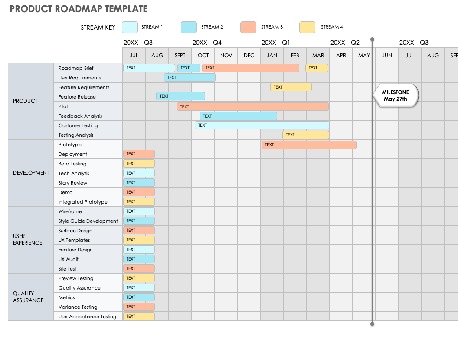Click the milestone vertical timeline line
The width and height of the screenshot is (458, 340).
coord(372,195)
